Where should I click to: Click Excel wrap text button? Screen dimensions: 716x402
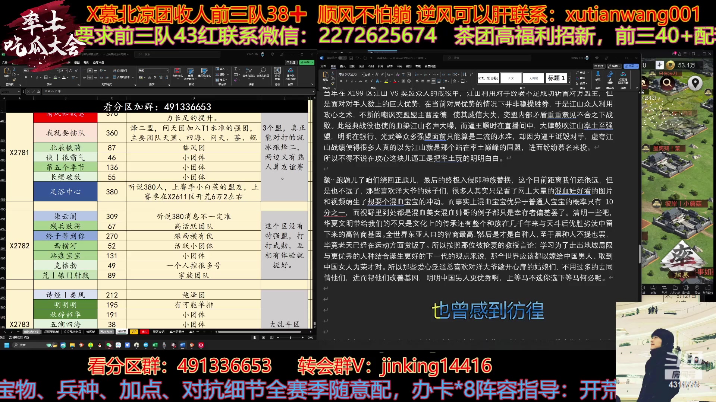point(120,70)
